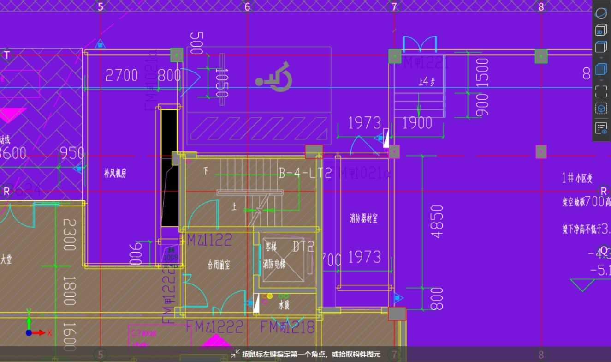Select the axis bubble 6 at the top

pyautogui.click(x=247, y=6)
